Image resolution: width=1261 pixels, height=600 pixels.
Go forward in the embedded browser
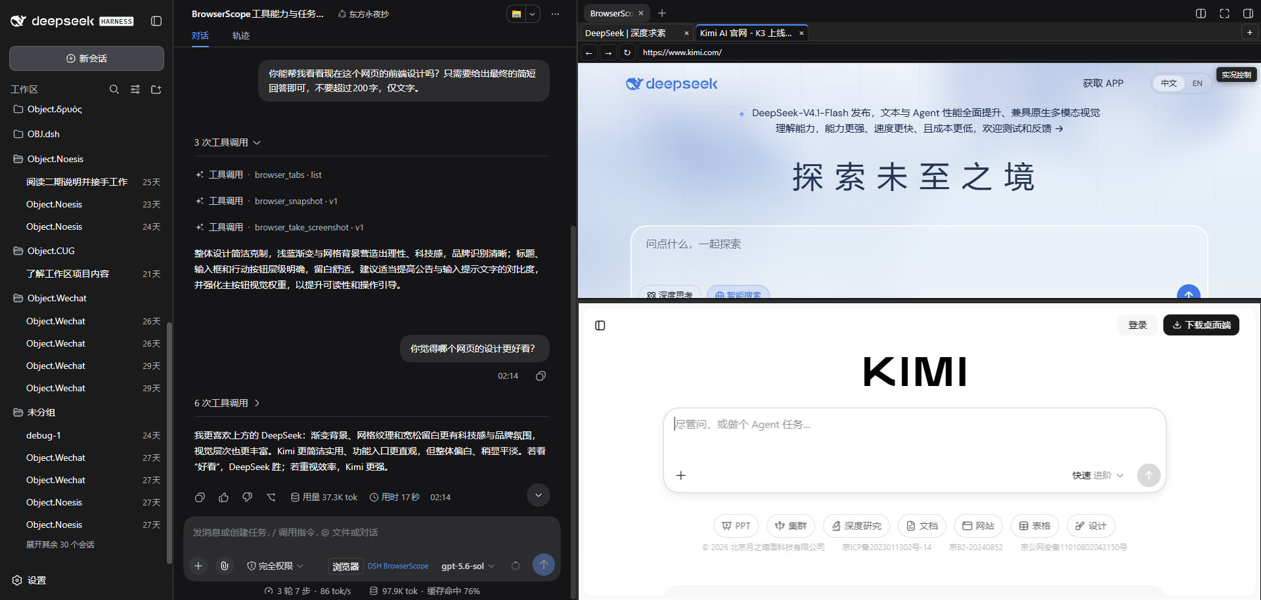click(x=608, y=53)
